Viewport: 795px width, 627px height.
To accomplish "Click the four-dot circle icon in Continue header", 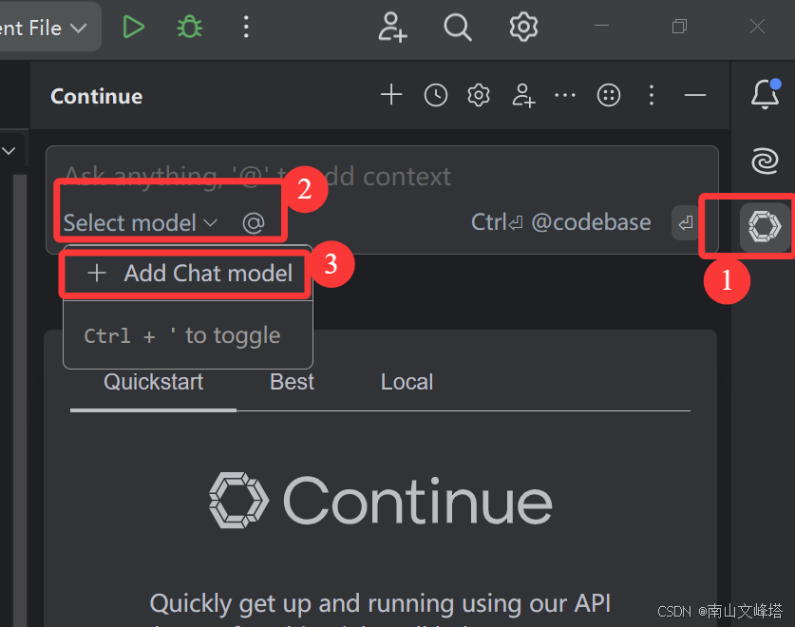I will pos(609,95).
